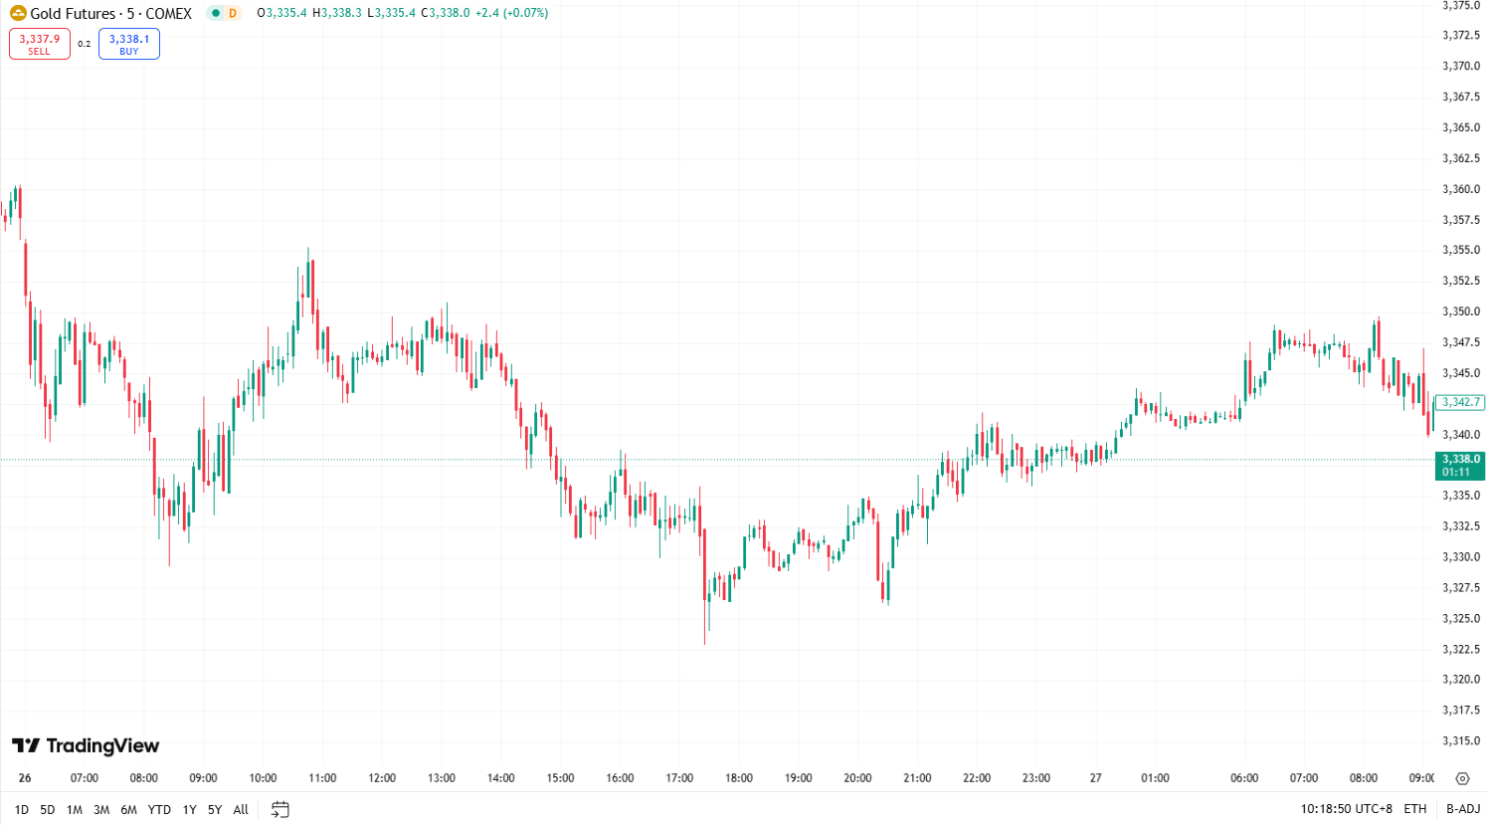Select the 5D time range
The image size is (1487, 825).
[x=47, y=809]
